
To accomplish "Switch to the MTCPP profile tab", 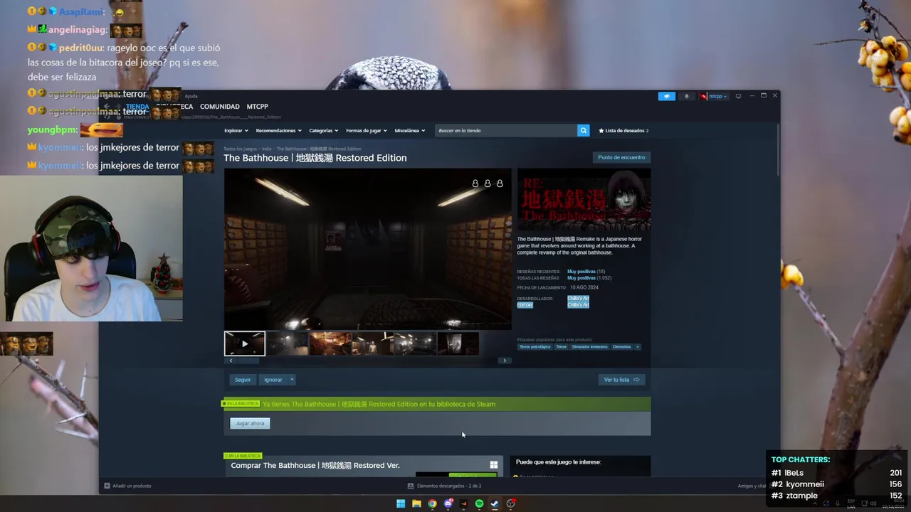I will click(258, 107).
